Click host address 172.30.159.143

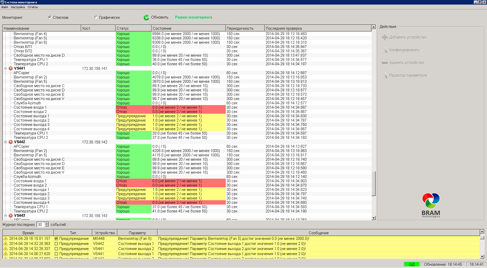pyautogui.click(x=95, y=216)
